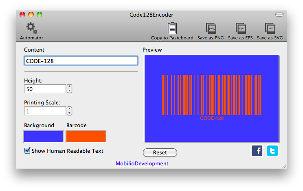This screenshot has height=191, width=303.
Task: Click the Save as PNG icon
Action: pyautogui.click(x=211, y=28)
